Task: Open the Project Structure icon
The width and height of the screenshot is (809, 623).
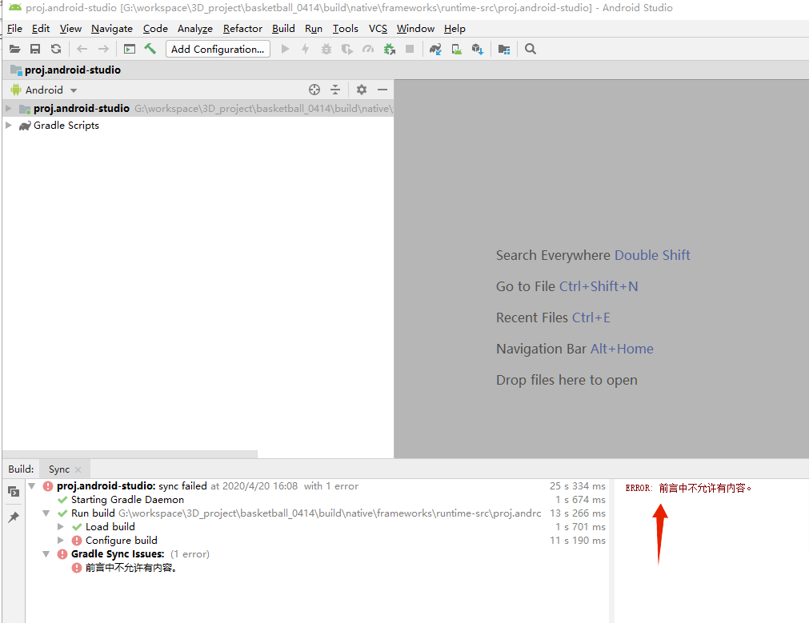Action: click(x=504, y=49)
